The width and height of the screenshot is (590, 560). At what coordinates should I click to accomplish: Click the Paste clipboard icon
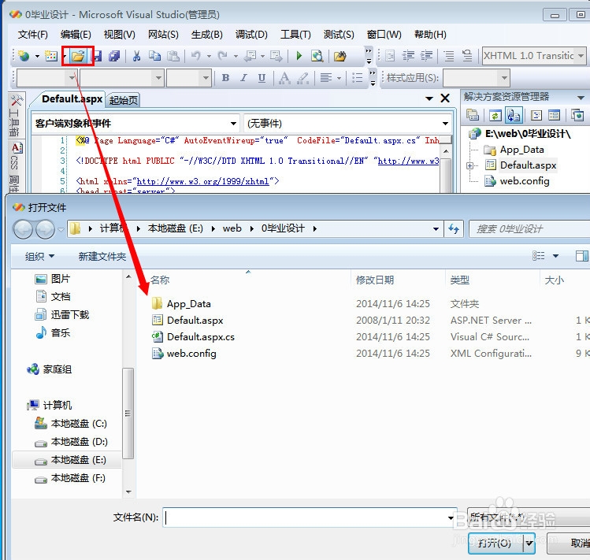pyautogui.click(x=173, y=57)
